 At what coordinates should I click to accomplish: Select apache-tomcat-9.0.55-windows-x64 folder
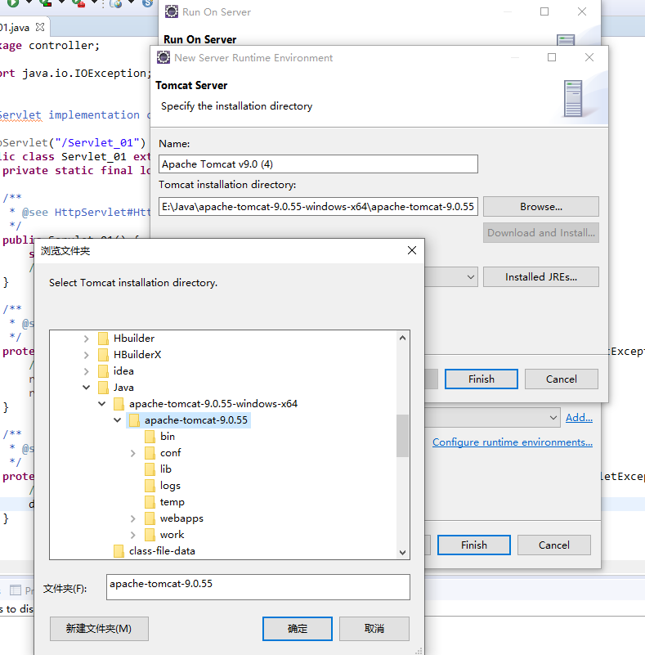[213, 403]
